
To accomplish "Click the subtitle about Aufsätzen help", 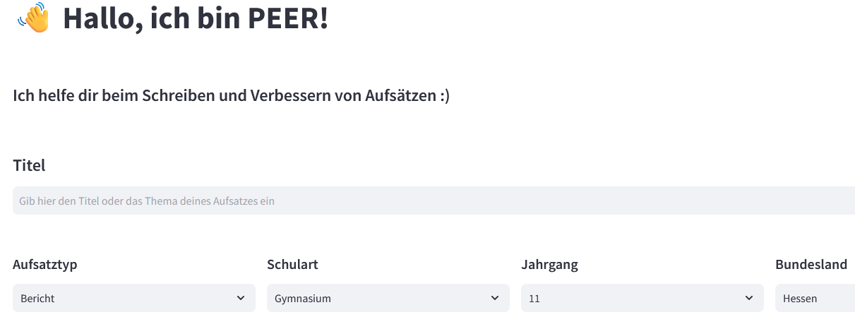I will click(231, 95).
